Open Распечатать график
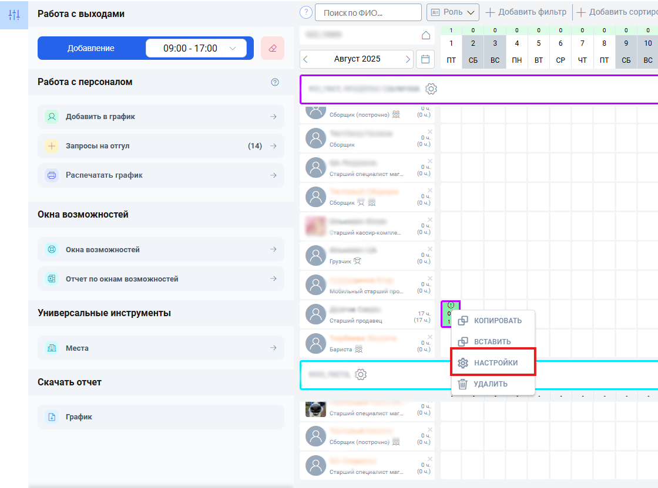 pos(161,175)
